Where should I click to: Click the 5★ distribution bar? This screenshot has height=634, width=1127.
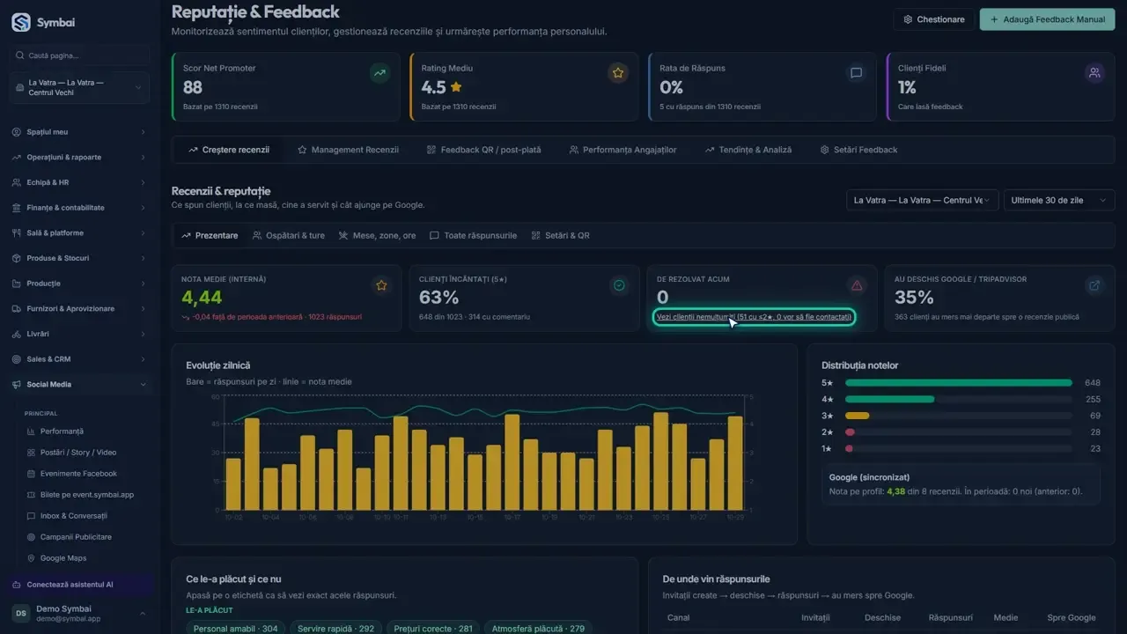[959, 383]
